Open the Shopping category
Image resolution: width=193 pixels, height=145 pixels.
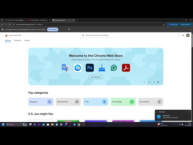[41, 102]
